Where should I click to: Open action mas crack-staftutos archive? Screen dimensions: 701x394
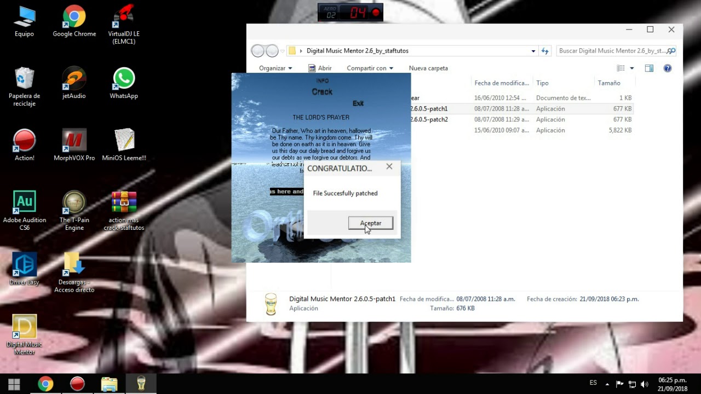(124, 211)
